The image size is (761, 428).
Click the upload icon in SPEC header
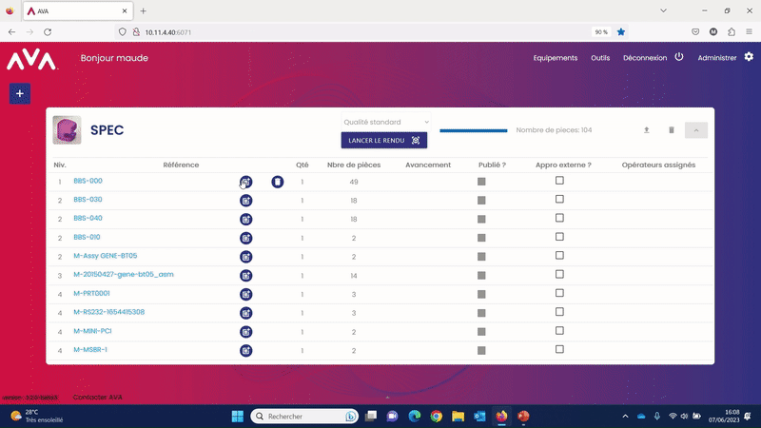(x=647, y=130)
